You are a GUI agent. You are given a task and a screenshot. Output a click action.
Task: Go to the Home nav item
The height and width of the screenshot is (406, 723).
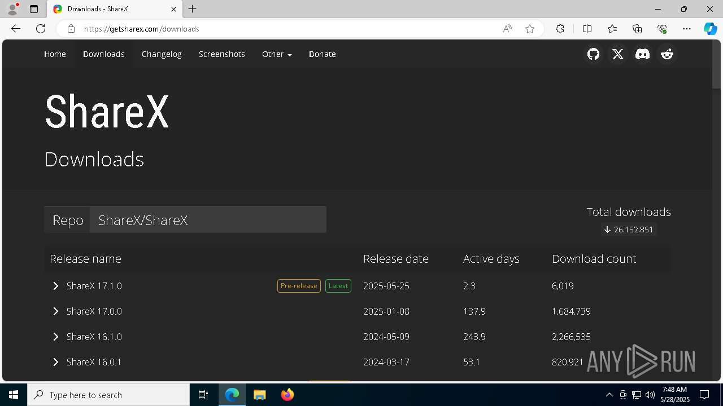55,54
